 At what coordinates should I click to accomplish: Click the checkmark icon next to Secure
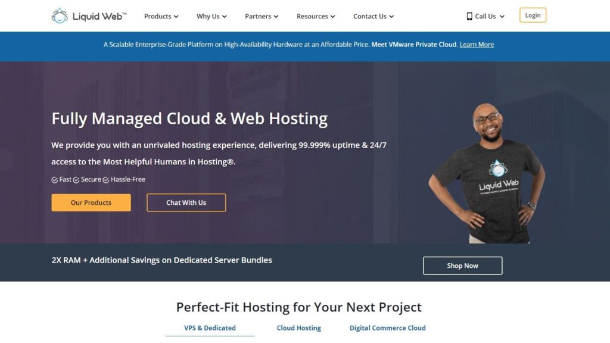click(76, 180)
